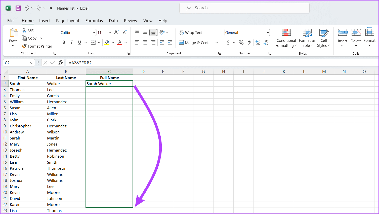Click into the Search box

pyautogui.click(x=244, y=8)
